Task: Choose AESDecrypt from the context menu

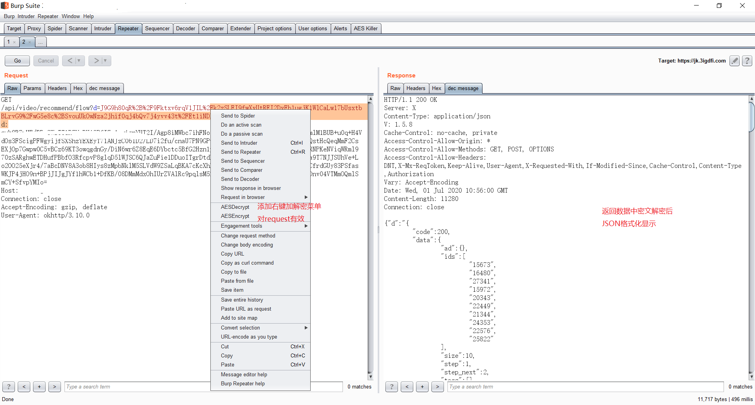Action: tap(235, 207)
